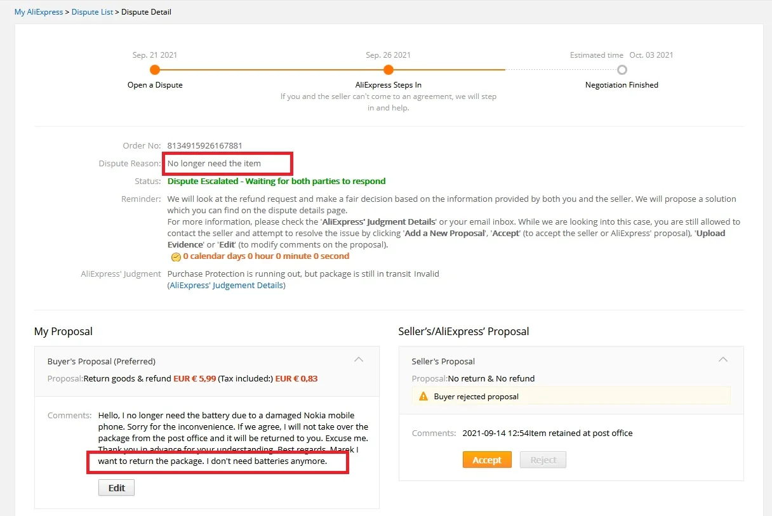Screen dimensions: 772x516
Task: Click the 'My Proposal' heading
Action: pos(63,331)
